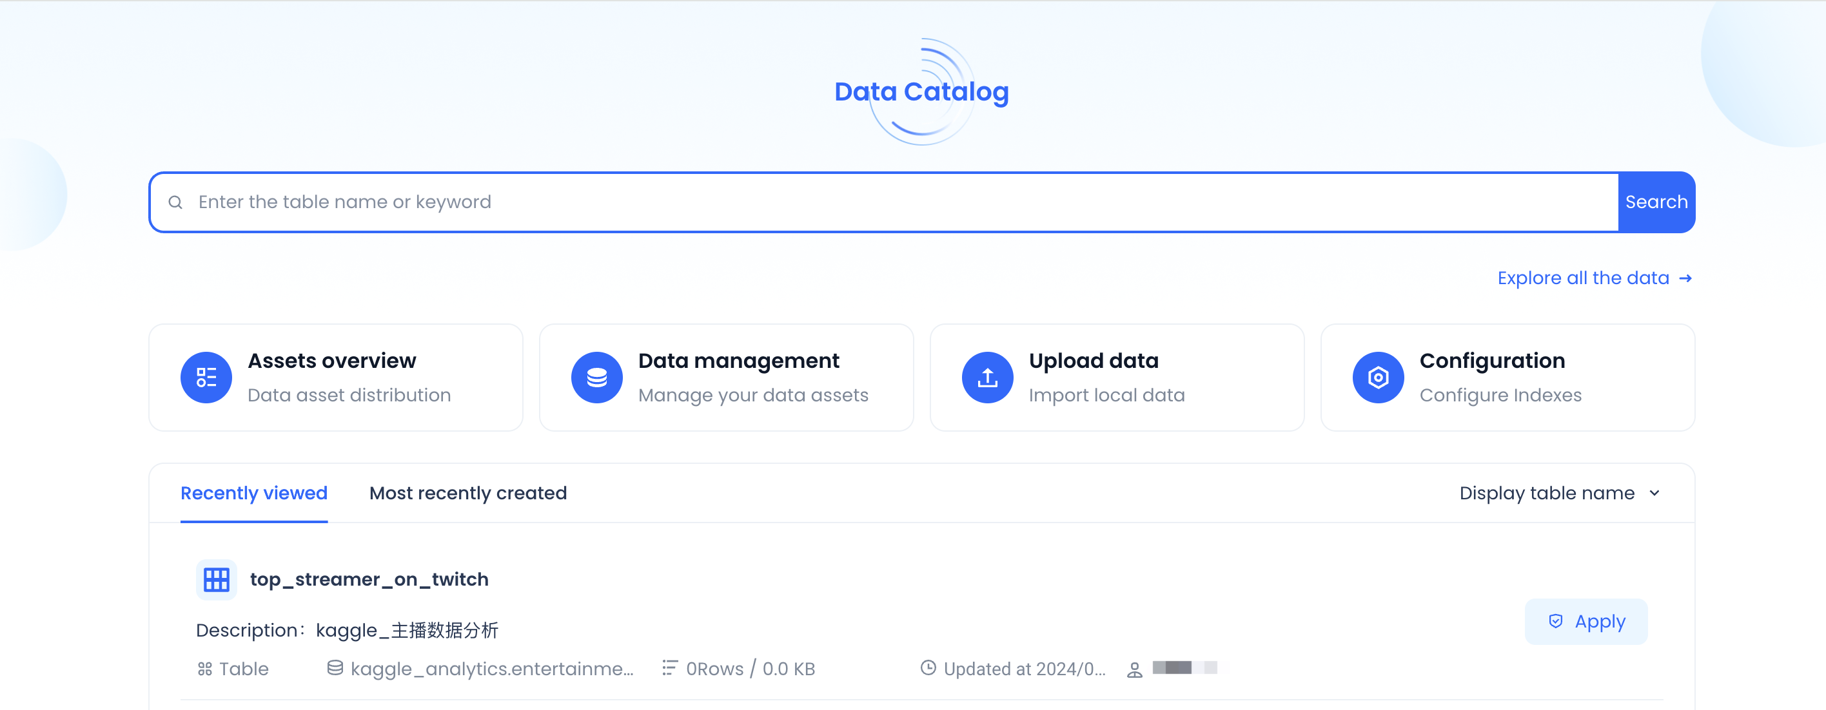Click the table grid icon beside top_streamer_on_twitch
The width and height of the screenshot is (1826, 710).
pos(216,580)
